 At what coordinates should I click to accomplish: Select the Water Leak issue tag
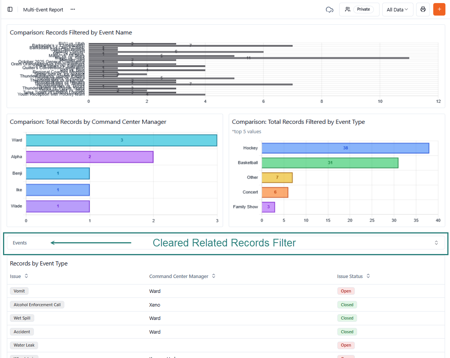tap(24, 345)
